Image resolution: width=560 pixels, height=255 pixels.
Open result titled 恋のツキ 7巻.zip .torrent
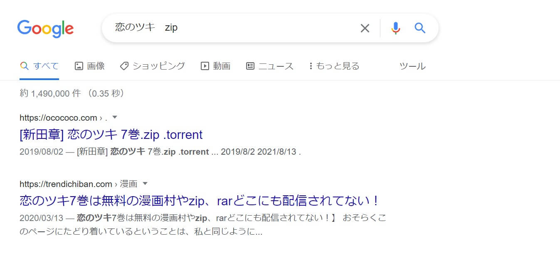click(111, 135)
